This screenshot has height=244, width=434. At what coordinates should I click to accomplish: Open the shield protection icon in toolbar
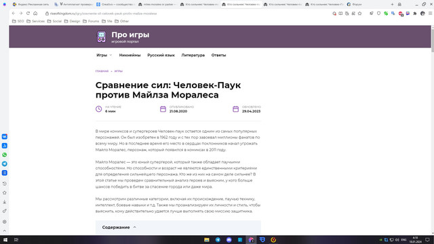pyautogui.click(x=378, y=14)
